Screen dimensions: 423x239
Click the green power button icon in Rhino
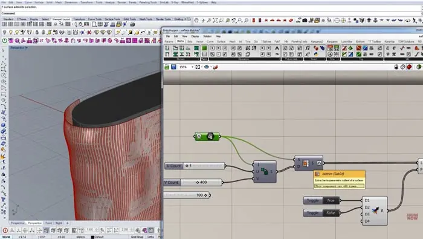[5, 41]
